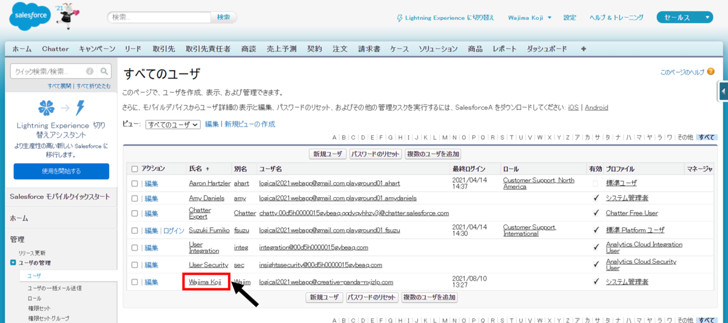The width and height of the screenshot is (728, 323).
Task: Open the Android download link
Action: pos(596,108)
